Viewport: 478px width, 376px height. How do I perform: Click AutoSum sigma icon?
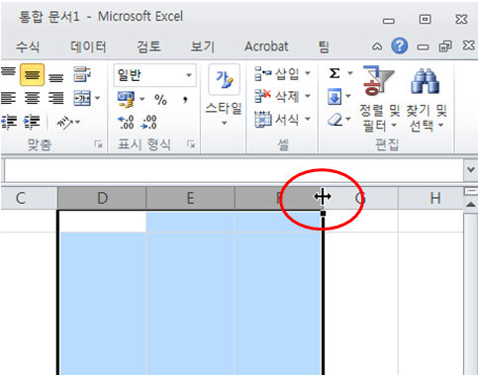(x=335, y=73)
